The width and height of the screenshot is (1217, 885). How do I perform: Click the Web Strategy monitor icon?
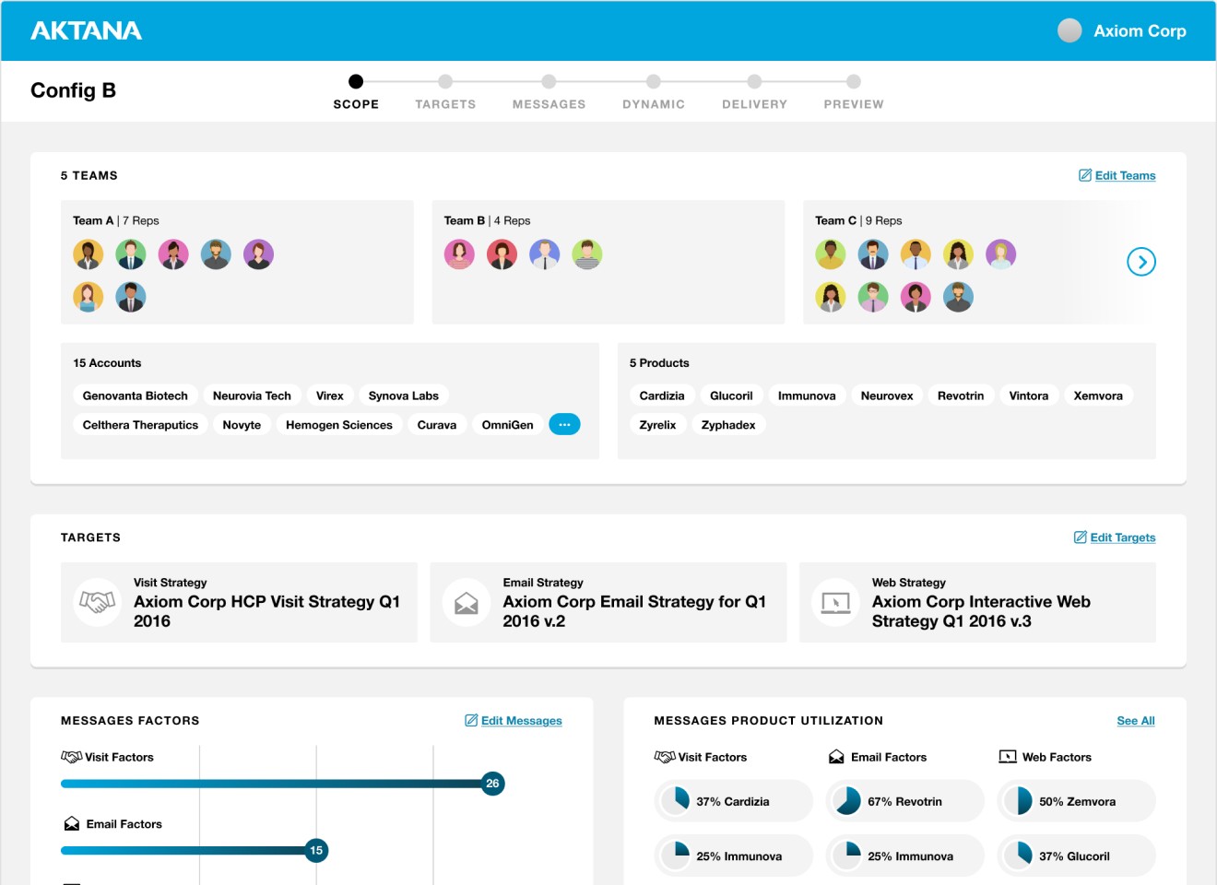pos(835,603)
